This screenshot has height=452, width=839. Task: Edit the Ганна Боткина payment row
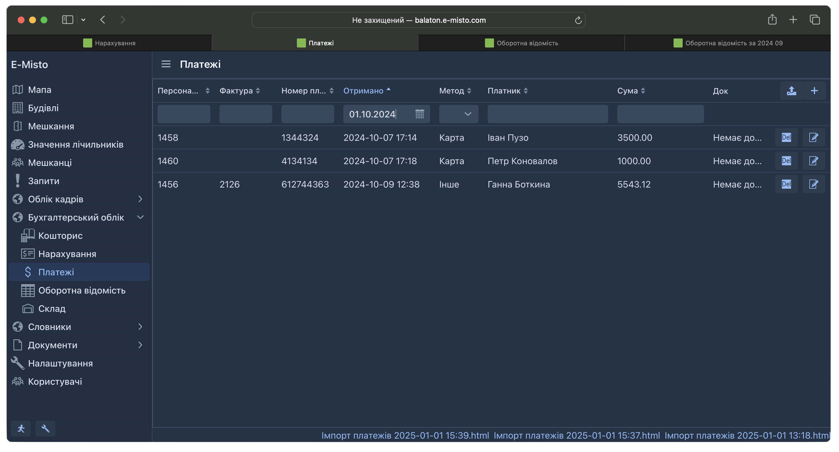814,184
